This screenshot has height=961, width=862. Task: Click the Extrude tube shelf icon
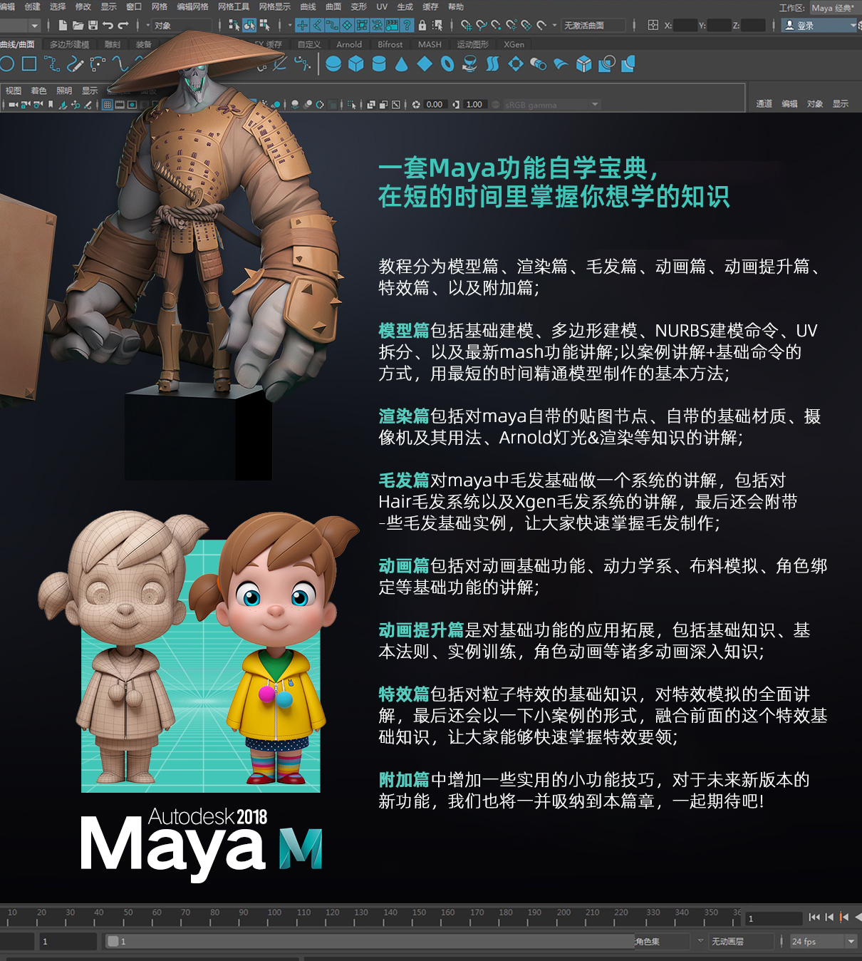point(538,64)
